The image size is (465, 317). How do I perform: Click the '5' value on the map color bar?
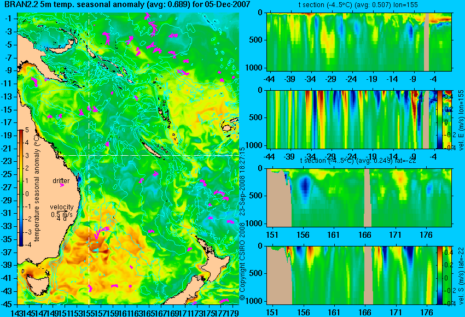[x=27, y=130]
